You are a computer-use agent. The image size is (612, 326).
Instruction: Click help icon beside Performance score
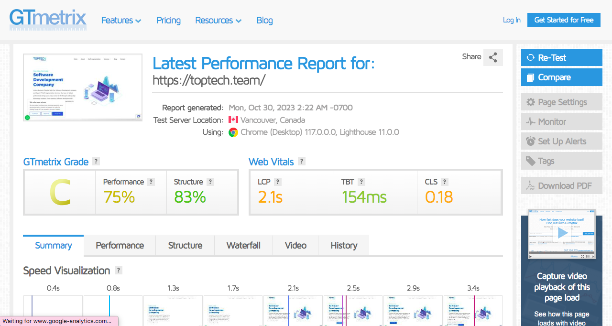(151, 182)
